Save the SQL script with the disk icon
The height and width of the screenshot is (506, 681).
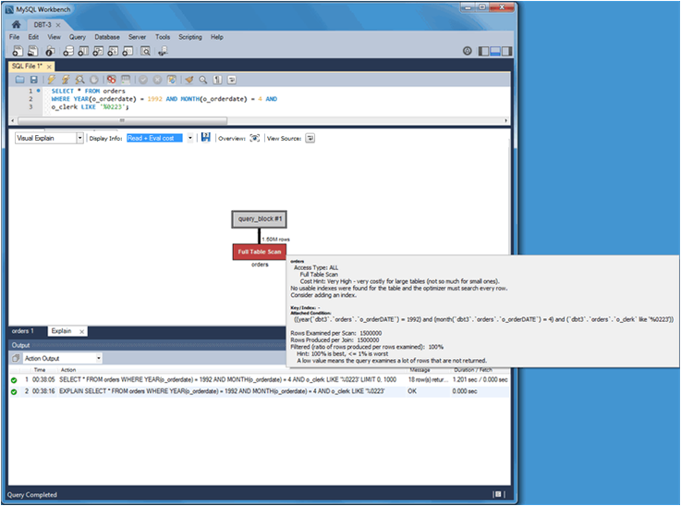coord(34,80)
